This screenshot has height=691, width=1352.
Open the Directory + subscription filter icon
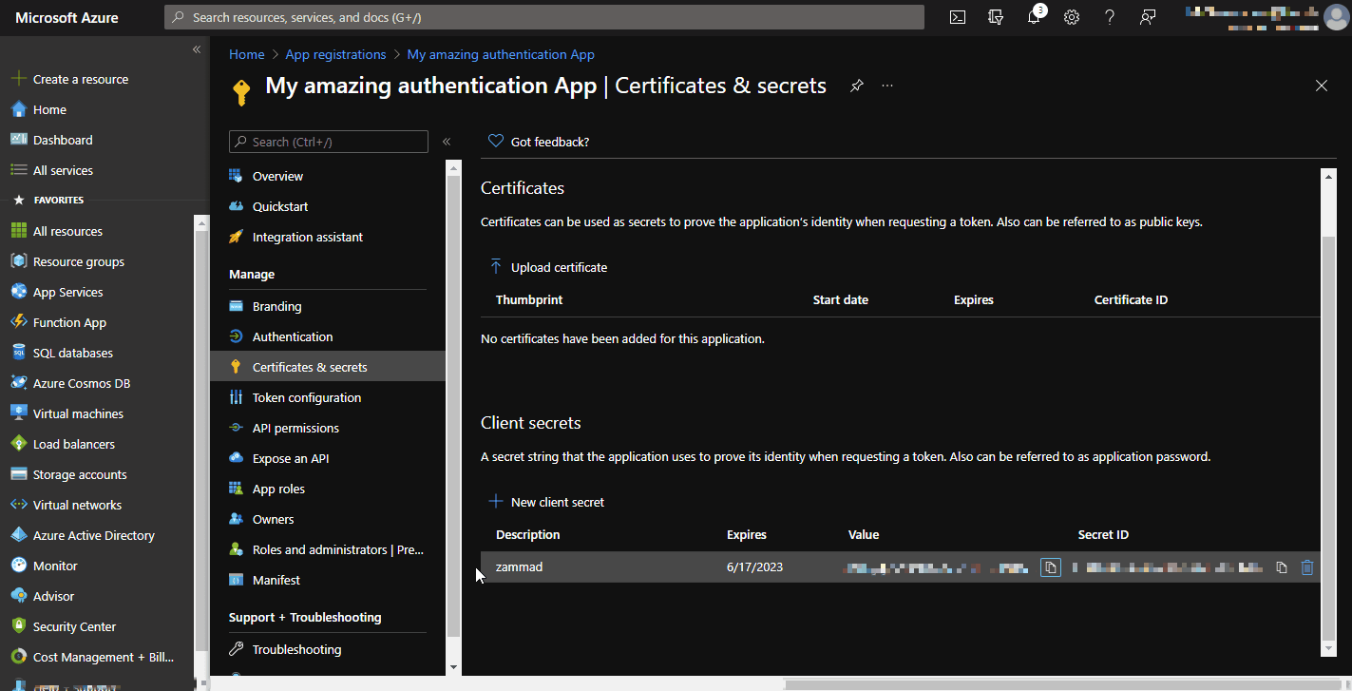pos(996,17)
